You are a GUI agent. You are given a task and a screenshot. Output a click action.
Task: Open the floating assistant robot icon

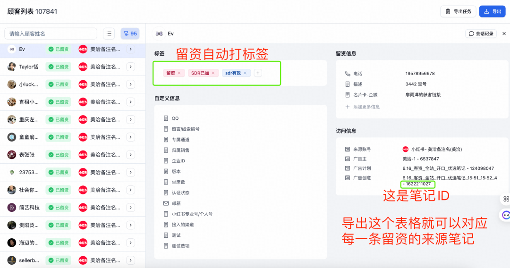tap(506, 215)
